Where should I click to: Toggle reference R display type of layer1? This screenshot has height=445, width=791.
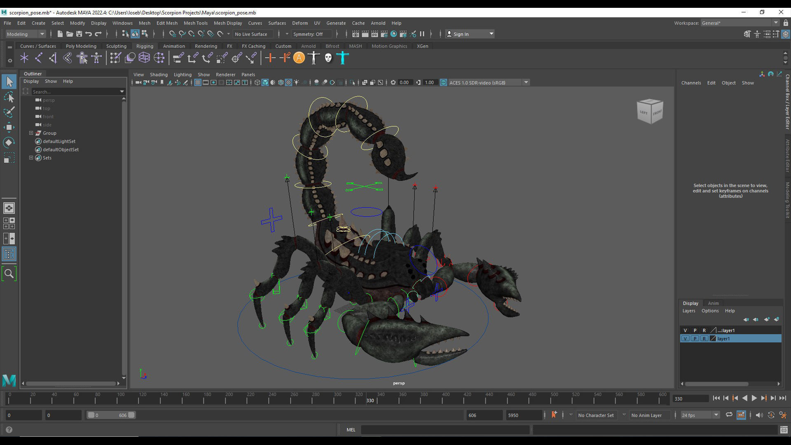coord(704,338)
